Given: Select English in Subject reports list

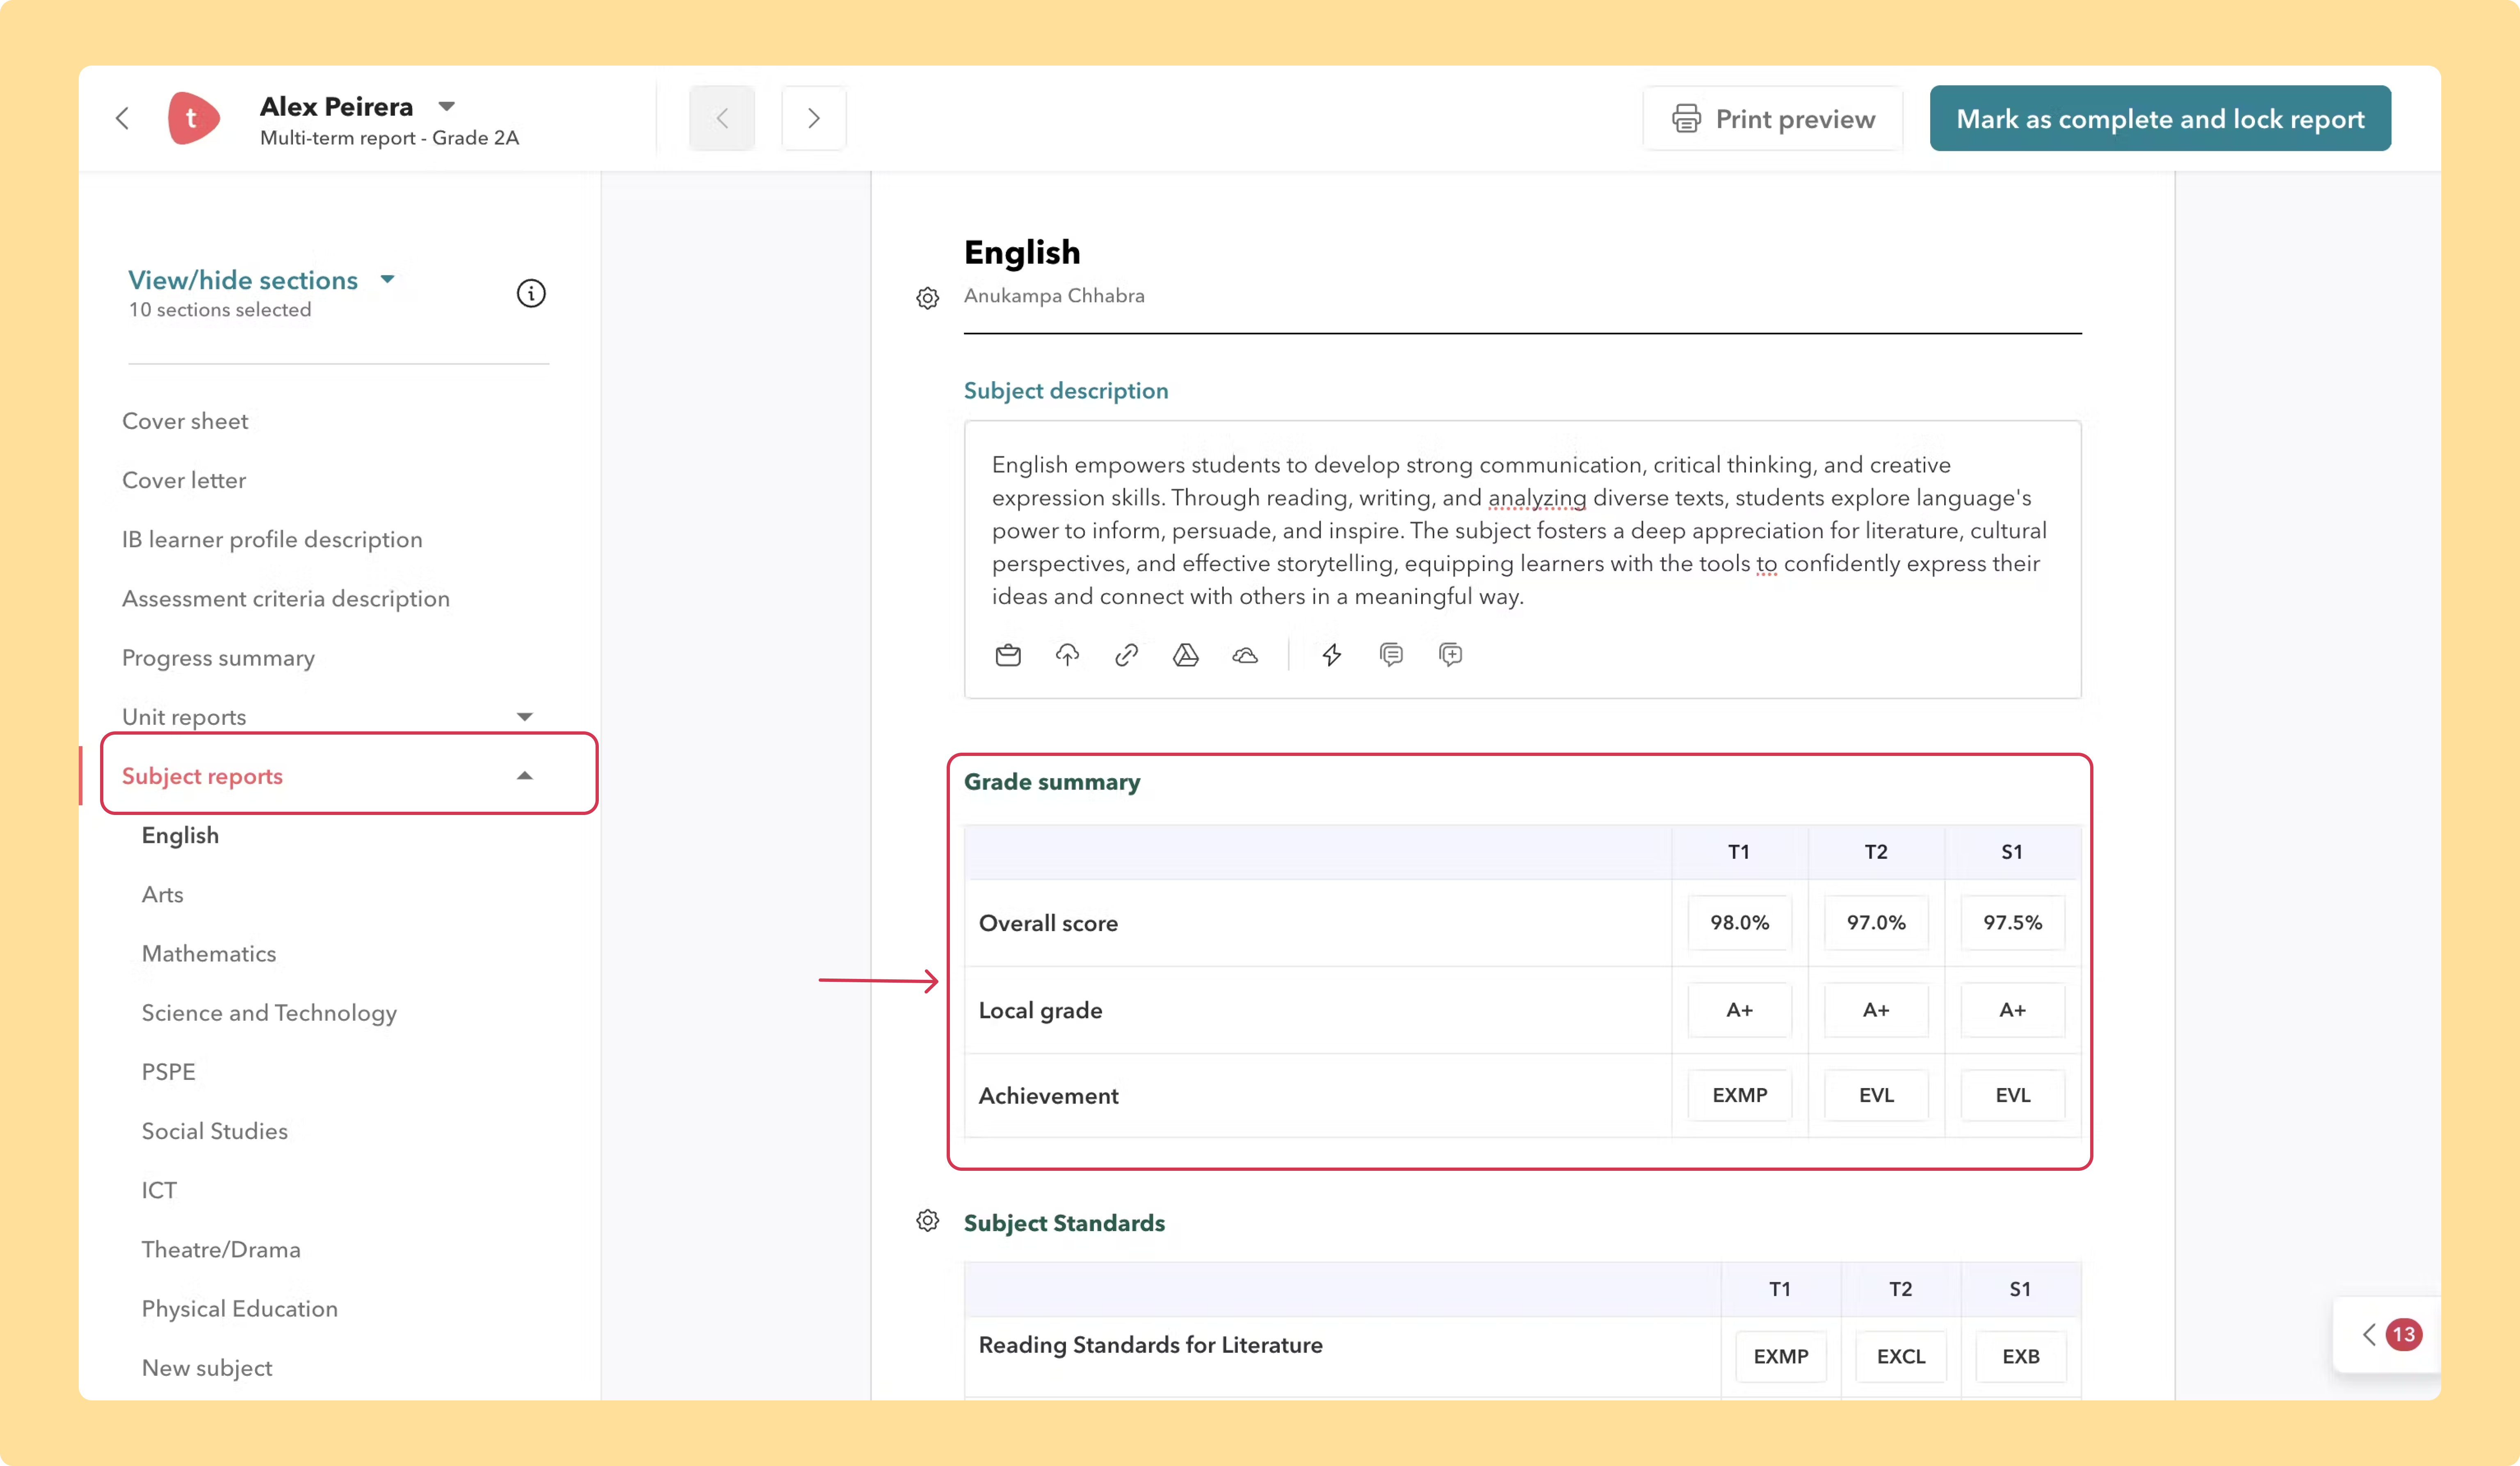Looking at the screenshot, I should 180,835.
